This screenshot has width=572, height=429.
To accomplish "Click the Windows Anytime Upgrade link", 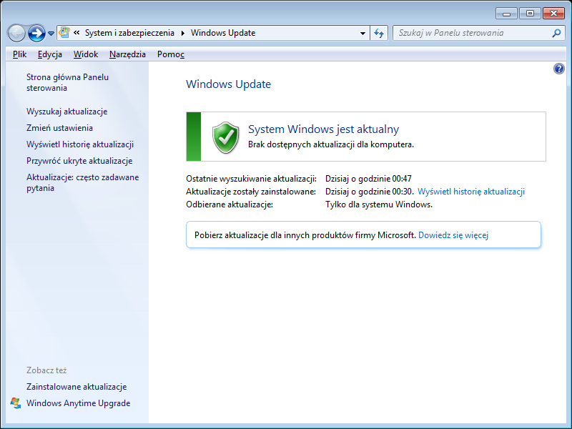I will tap(78, 403).
